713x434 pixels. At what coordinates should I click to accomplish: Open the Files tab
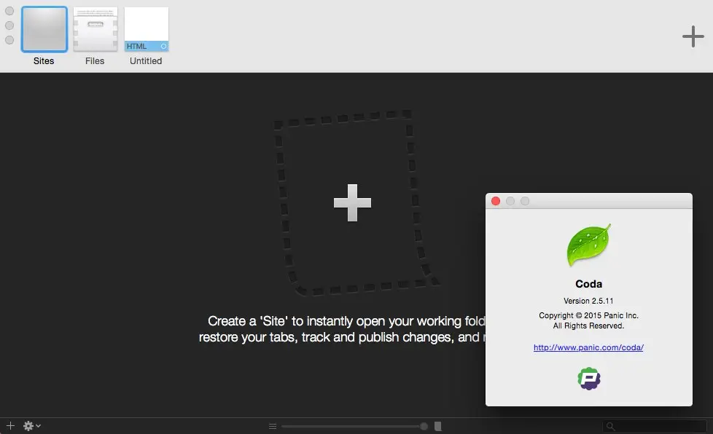pyautogui.click(x=95, y=36)
